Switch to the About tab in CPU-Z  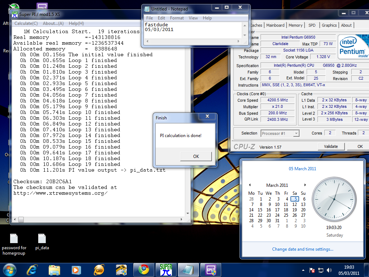click(x=346, y=25)
